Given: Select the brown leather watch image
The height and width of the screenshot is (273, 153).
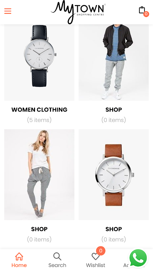Looking at the screenshot, I should (114, 175).
